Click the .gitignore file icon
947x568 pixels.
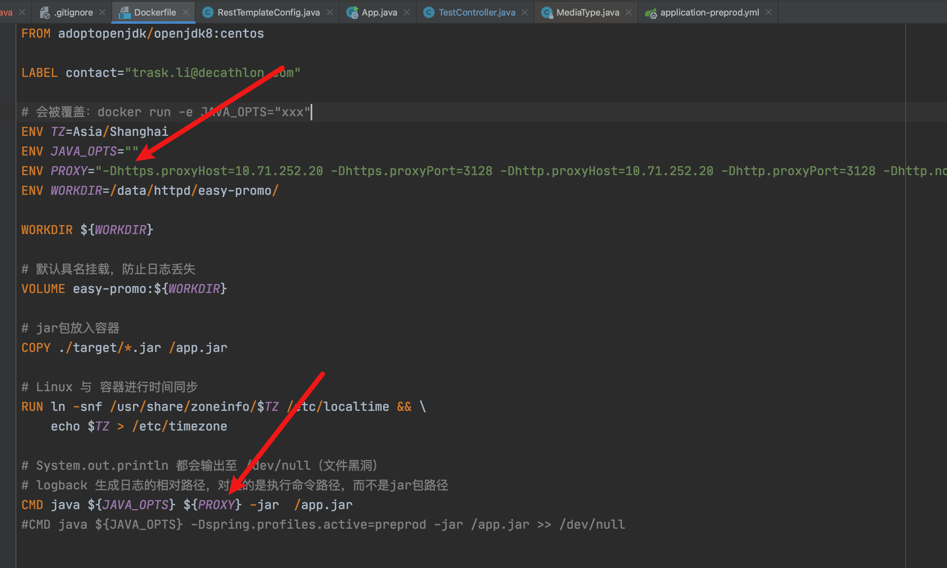point(45,13)
